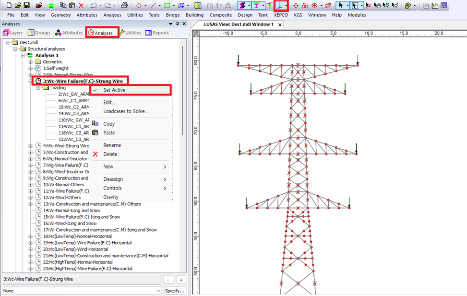The height and width of the screenshot is (296, 467).
Task: Open the KEPCO menu
Action: click(281, 15)
